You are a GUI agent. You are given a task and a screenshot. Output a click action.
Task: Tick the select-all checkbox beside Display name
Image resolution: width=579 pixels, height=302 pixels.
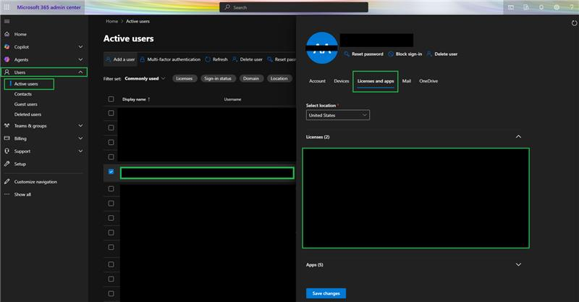tap(111, 99)
